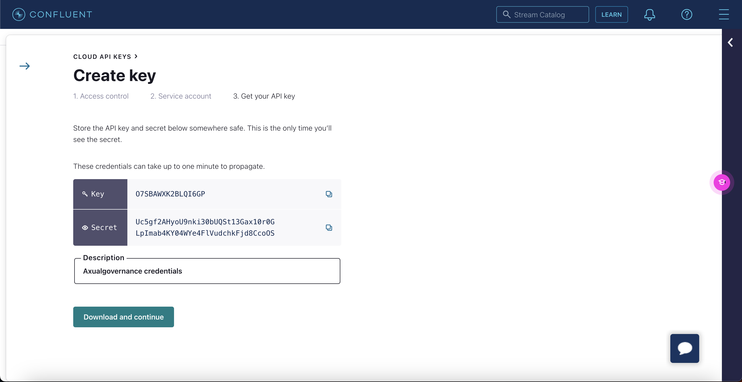Image resolution: width=742 pixels, height=382 pixels.
Task: Click the Create key heading
Action: pyautogui.click(x=115, y=76)
